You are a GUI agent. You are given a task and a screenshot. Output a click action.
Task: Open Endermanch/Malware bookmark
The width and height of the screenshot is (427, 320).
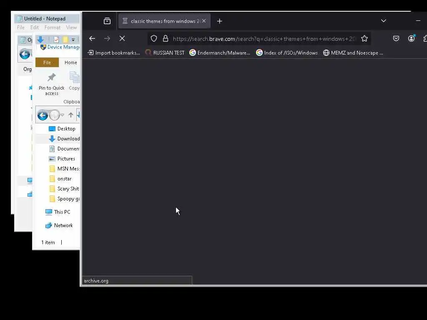(220, 53)
